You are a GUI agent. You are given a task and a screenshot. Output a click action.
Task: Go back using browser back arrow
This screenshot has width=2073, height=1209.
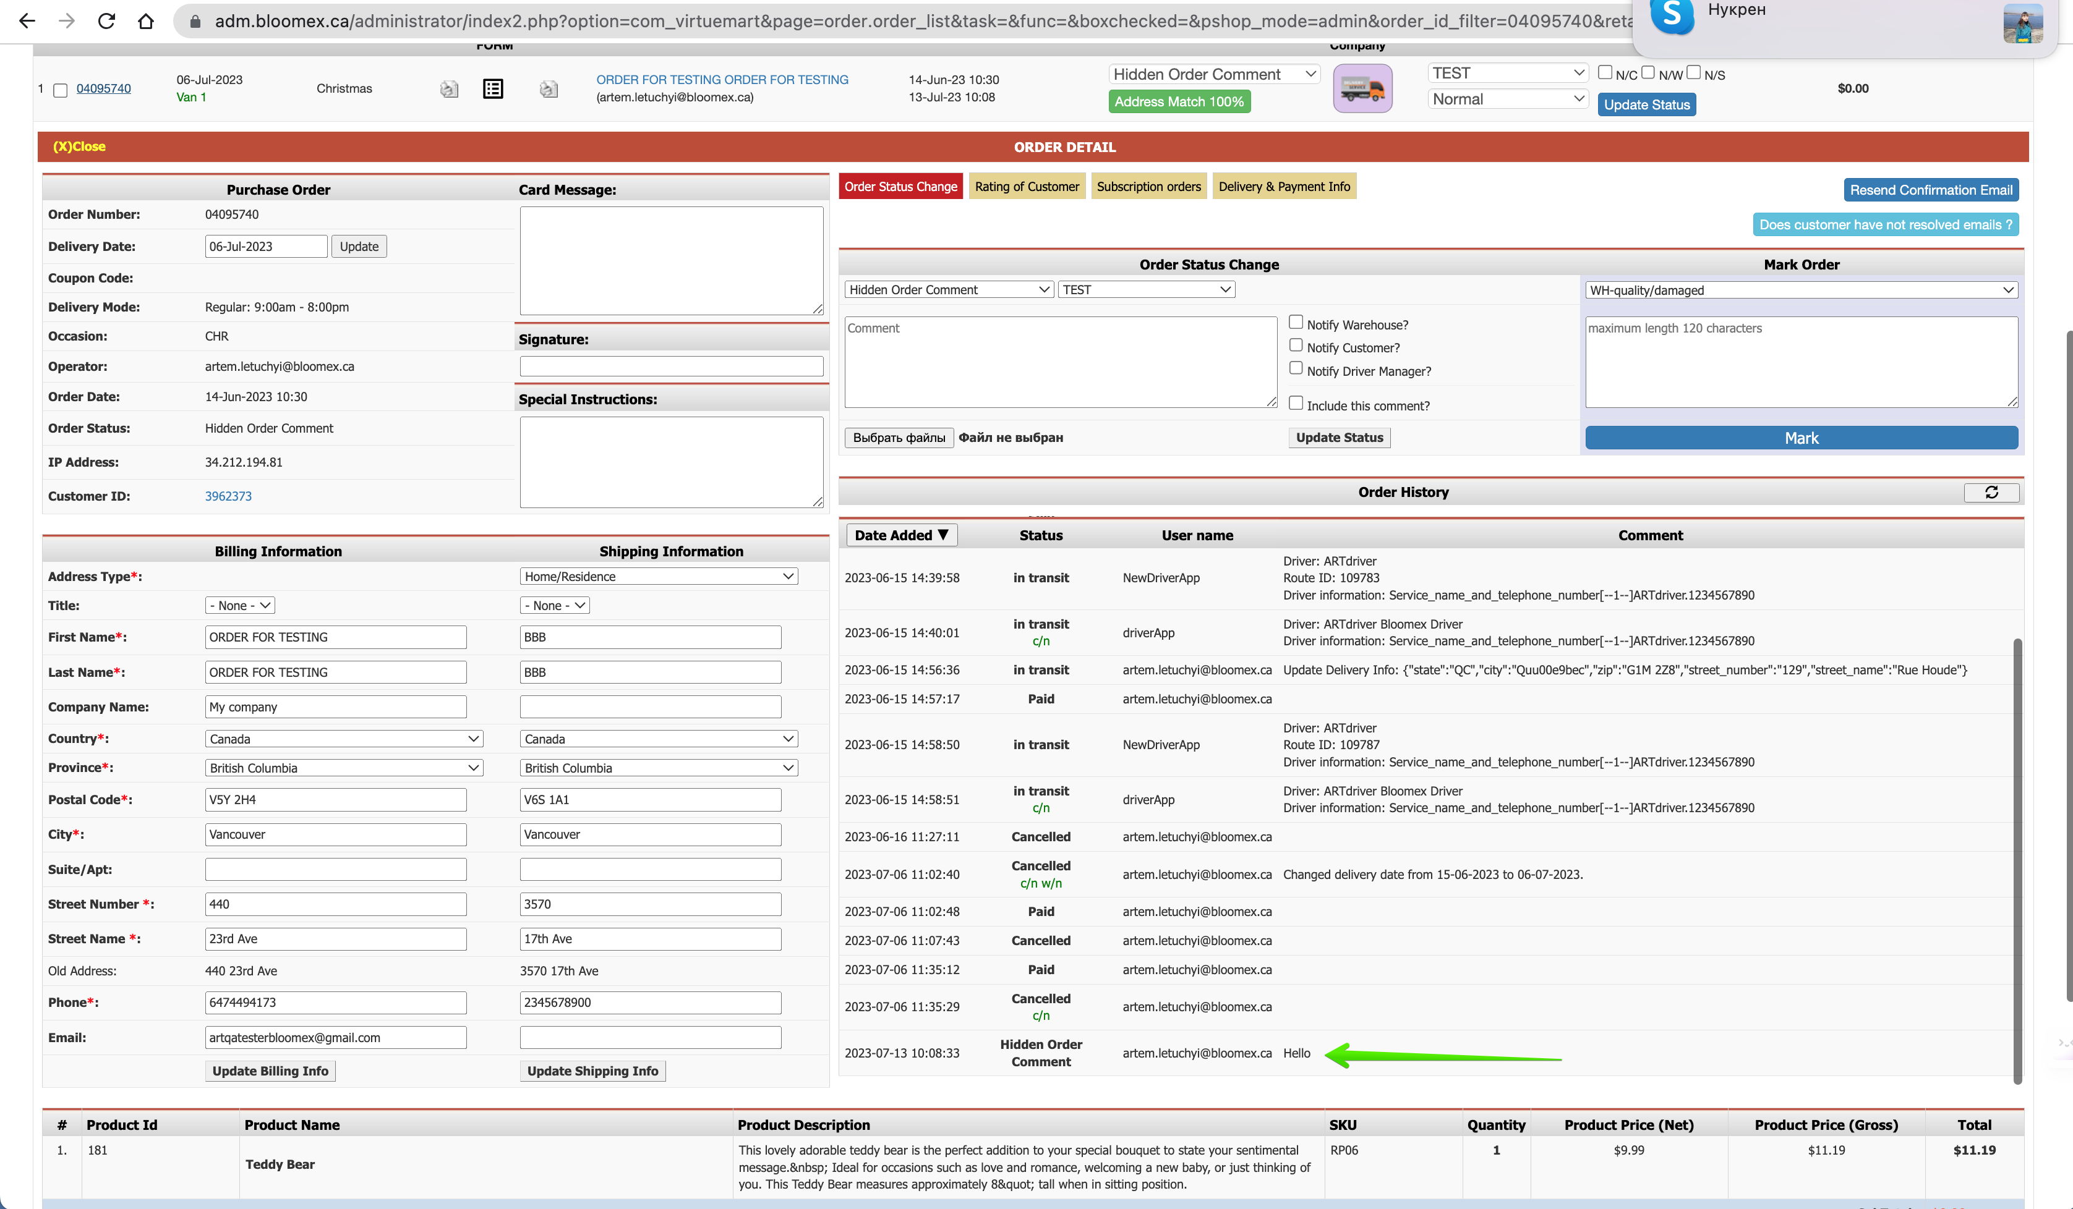click(27, 20)
